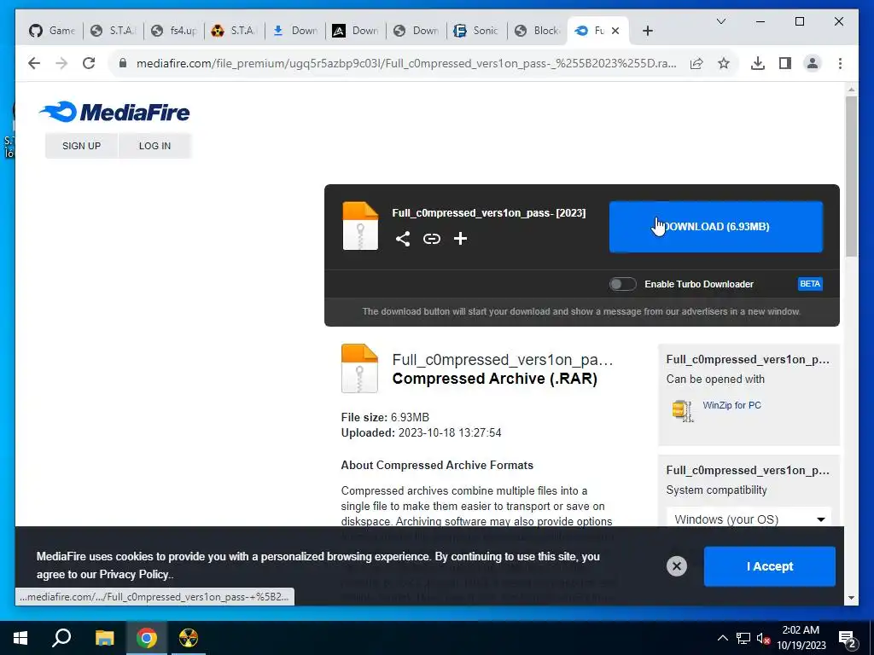Open File Explorer from taskbar
This screenshot has height=655, width=874.
click(x=104, y=638)
